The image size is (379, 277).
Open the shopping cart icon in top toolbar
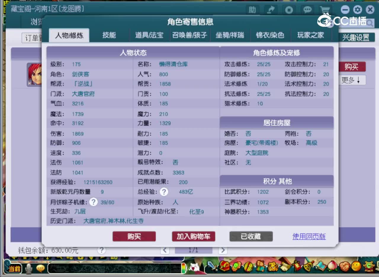tap(325, 10)
